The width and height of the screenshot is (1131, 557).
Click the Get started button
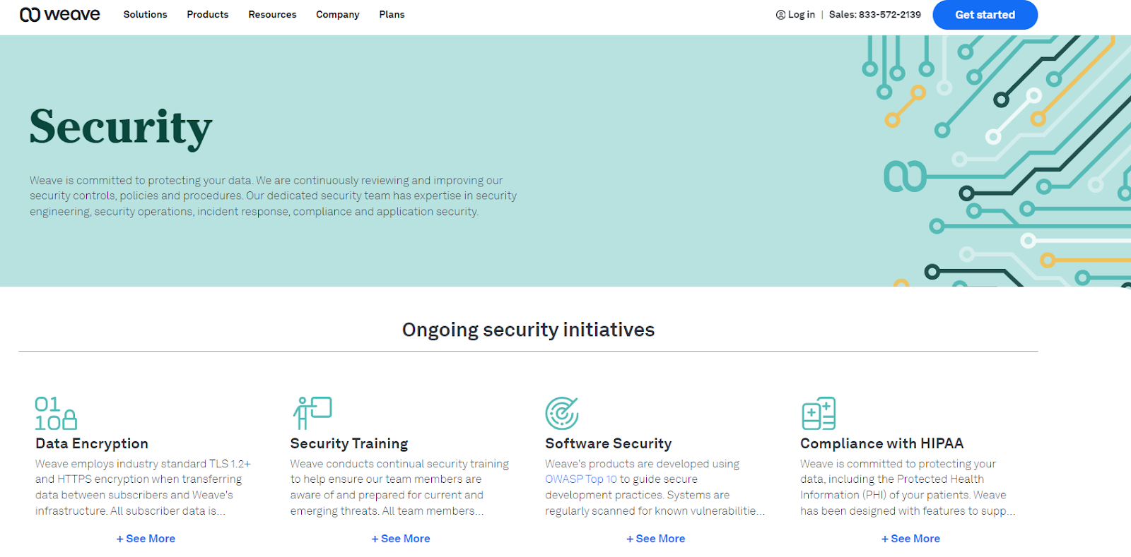(x=985, y=15)
